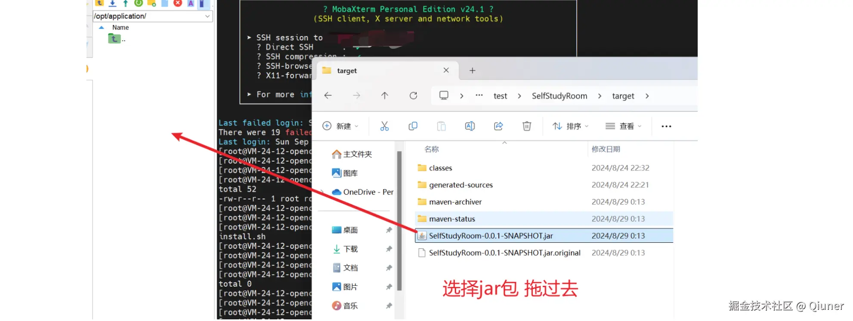The width and height of the screenshot is (853, 321).
Task: Expand the OneDrive tree node
Action: pyautogui.click(x=322, y=192)
